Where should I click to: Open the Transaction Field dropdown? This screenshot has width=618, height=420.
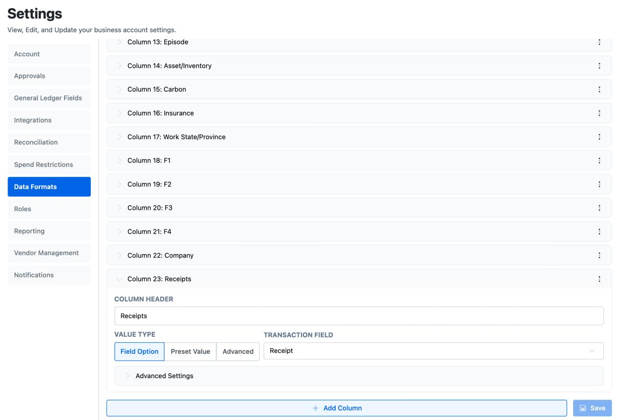point(434,351)
